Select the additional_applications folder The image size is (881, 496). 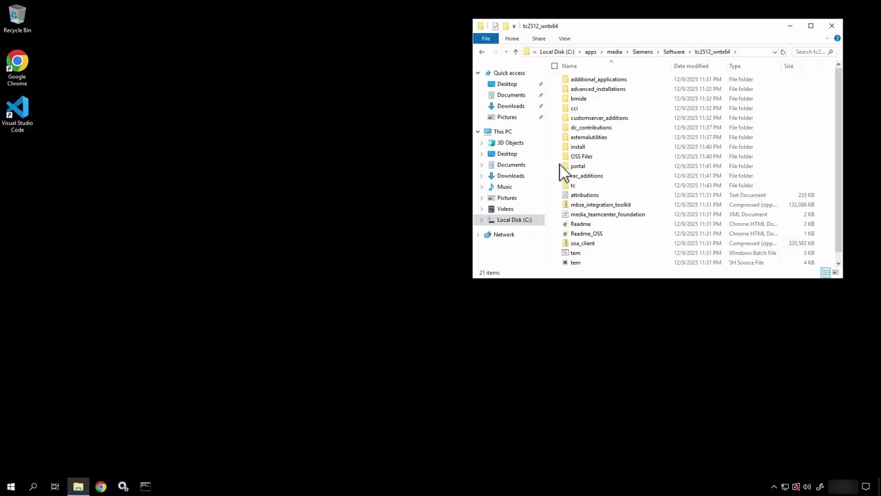598,79
